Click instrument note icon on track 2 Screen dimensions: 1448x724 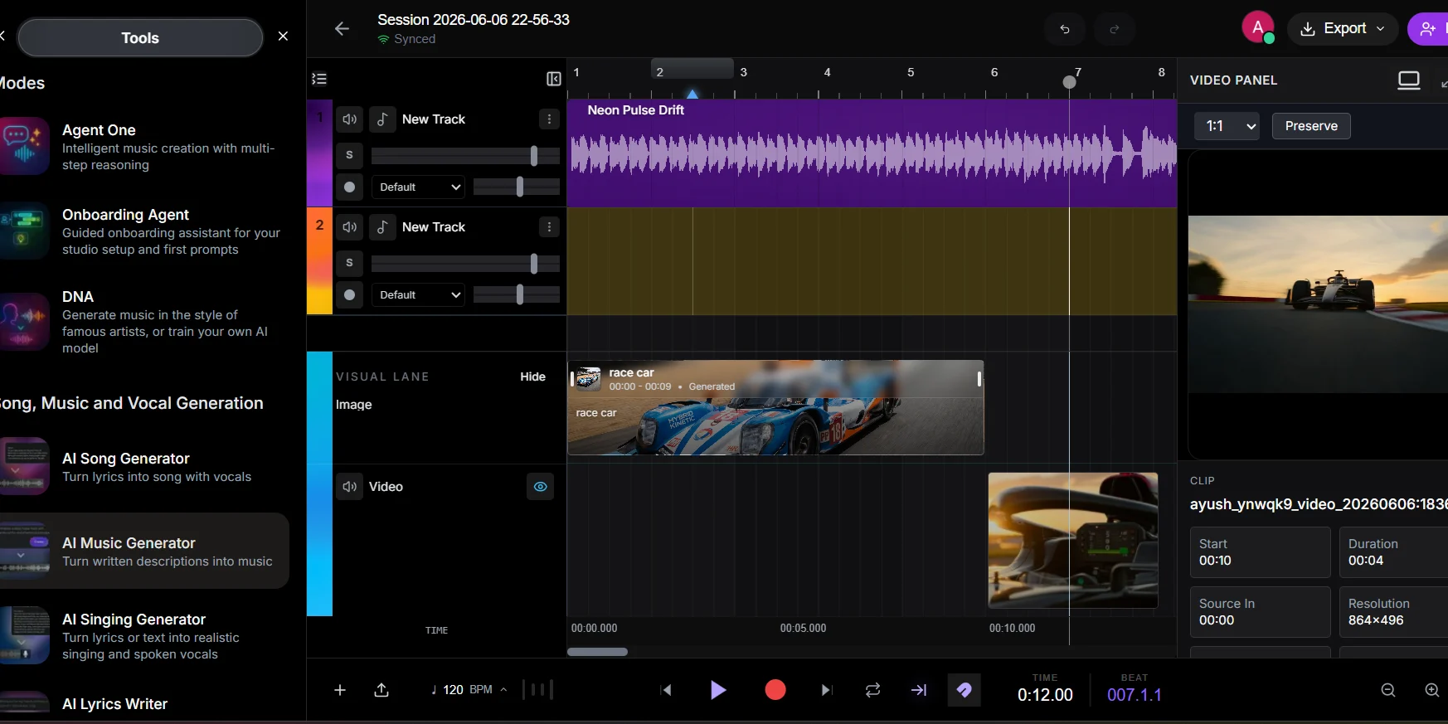click(382, 227)
